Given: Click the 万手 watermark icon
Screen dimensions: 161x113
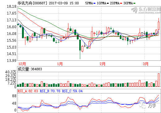Looking at the screenshot, I should pyautogui.click(x=147, y=106).
